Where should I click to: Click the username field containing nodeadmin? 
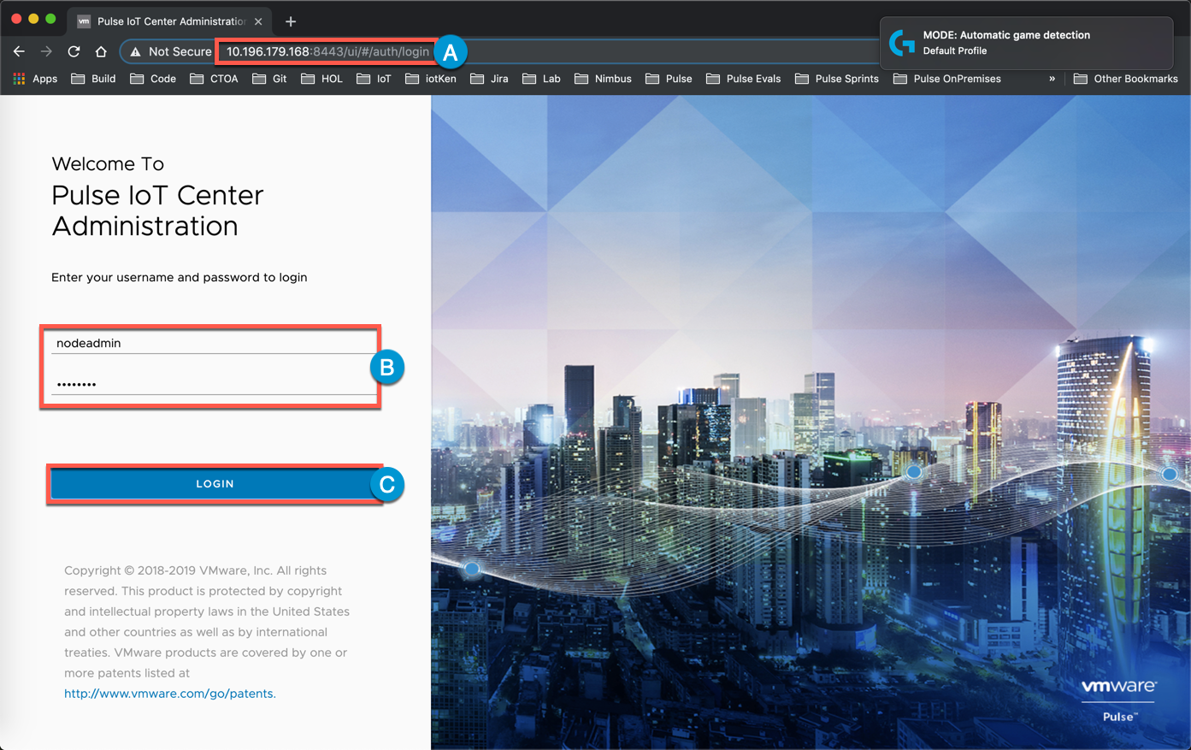pos(213,343)
